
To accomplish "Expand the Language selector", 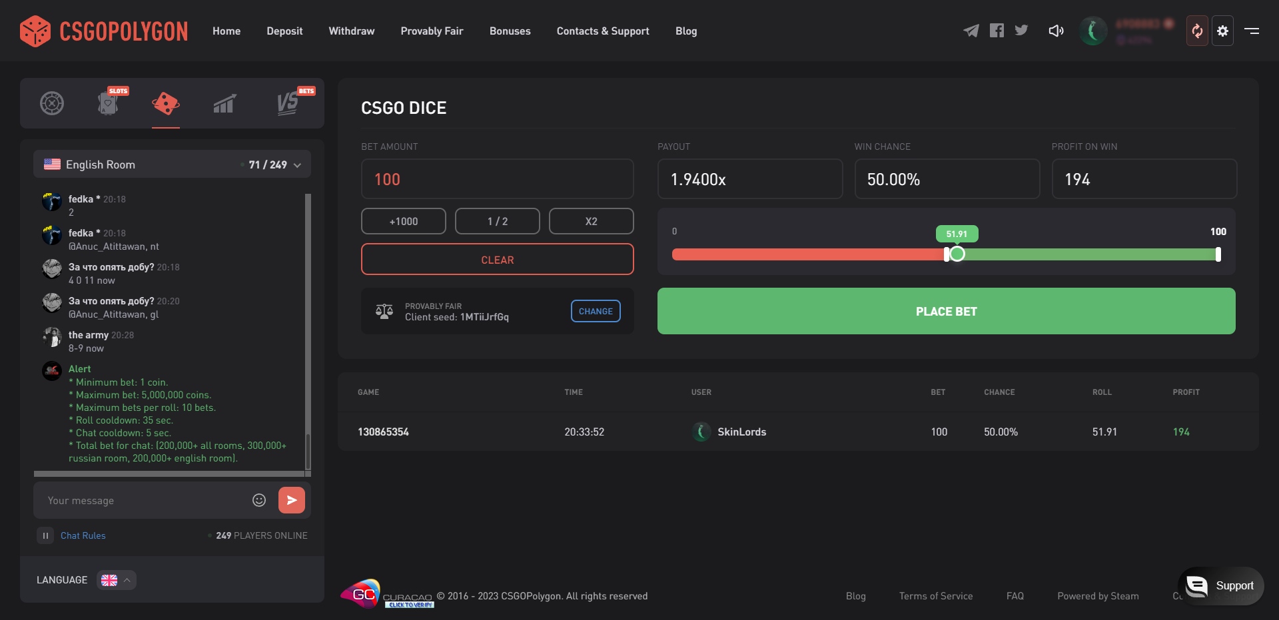I will [117, 580].
